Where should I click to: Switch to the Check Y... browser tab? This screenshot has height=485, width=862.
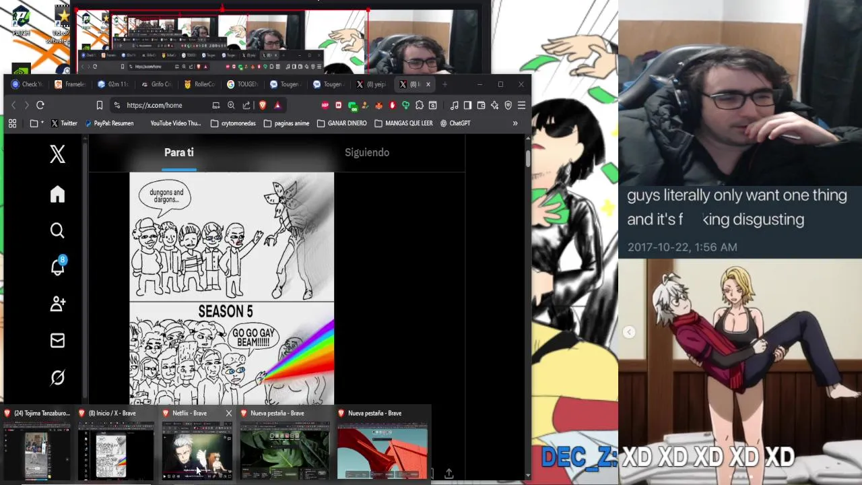(x=26, y=84)
